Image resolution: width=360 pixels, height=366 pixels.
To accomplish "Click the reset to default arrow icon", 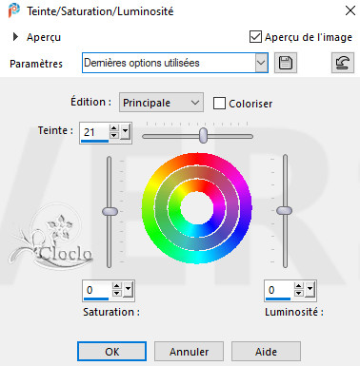I will 343,63.
